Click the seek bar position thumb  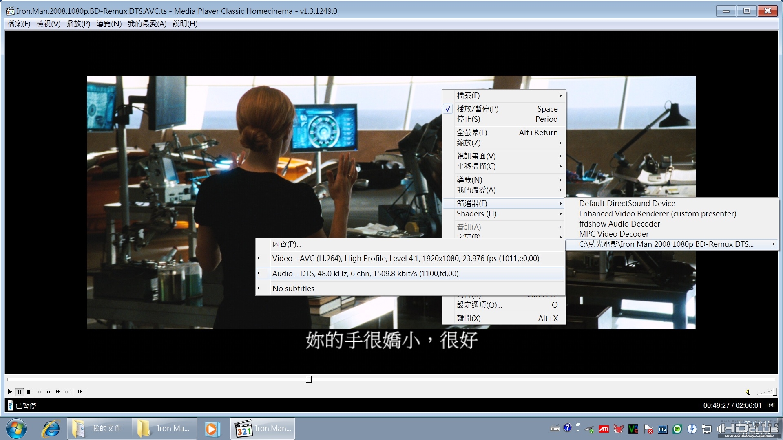[309, 380]
